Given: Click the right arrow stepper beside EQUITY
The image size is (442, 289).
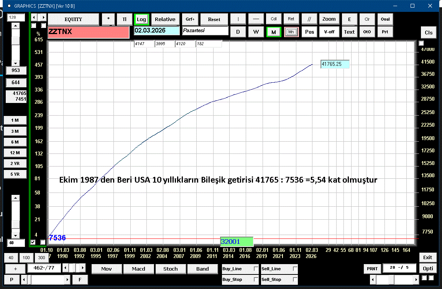Looking at the screenshot, I should 43,18.
